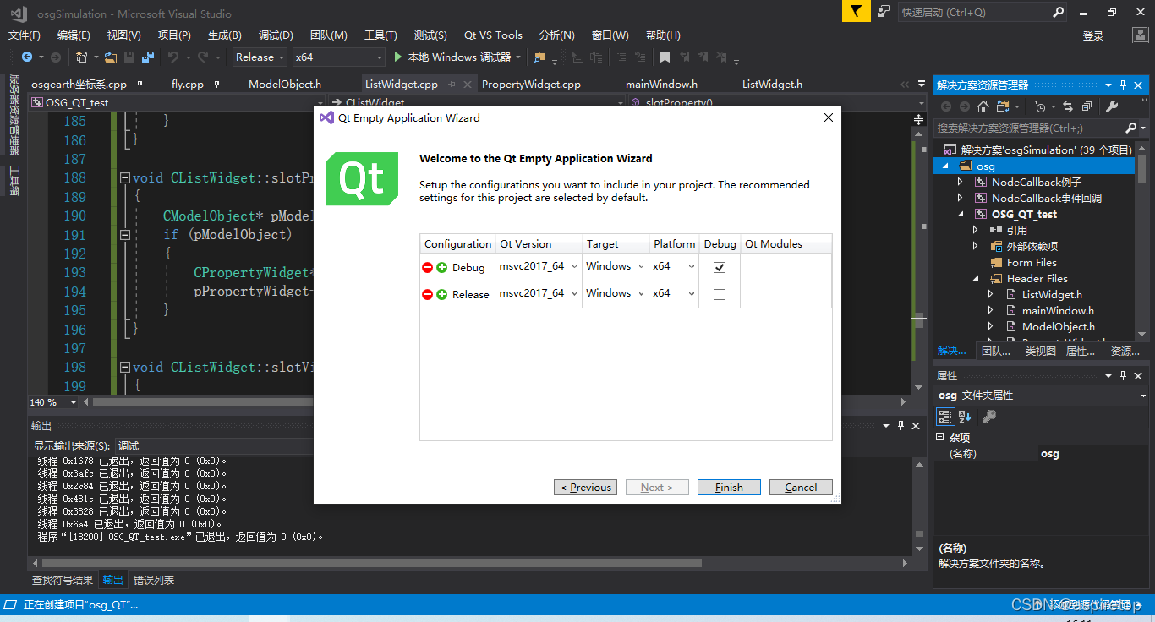Uncheck the Debug checkbox in the Debug row
Image resolution: width=1155 pixels, height=622 pixels.
tap(720, 267)
